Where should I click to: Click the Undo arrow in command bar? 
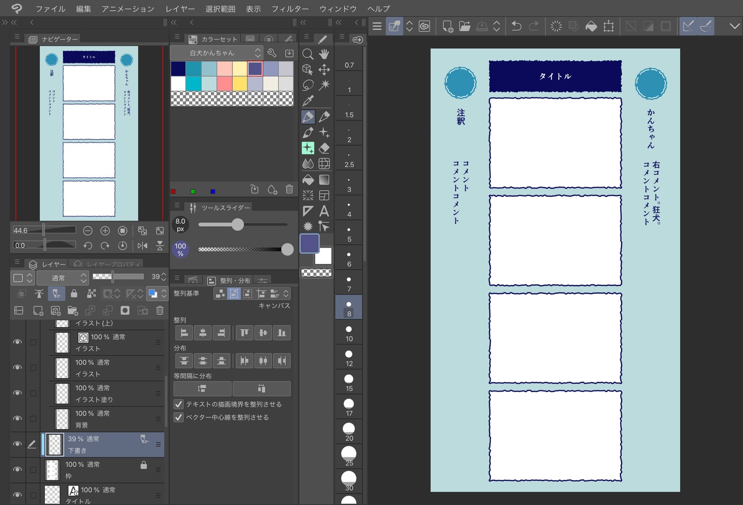coord(516,26)
